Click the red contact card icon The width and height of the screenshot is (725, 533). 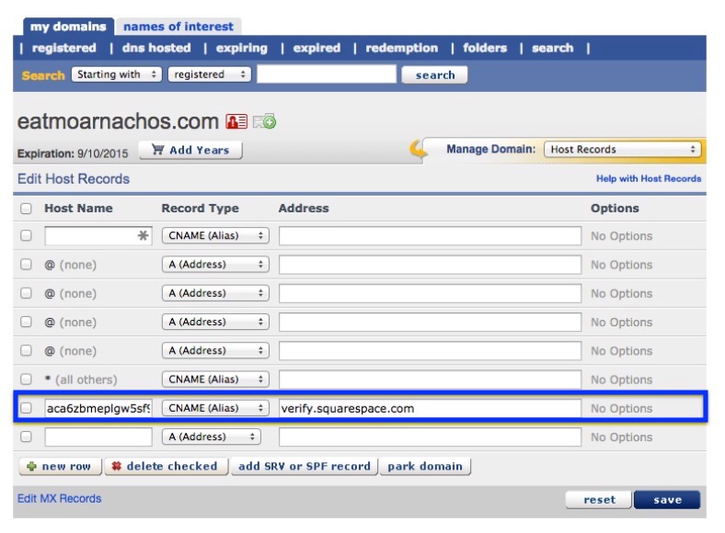point(236,122)
